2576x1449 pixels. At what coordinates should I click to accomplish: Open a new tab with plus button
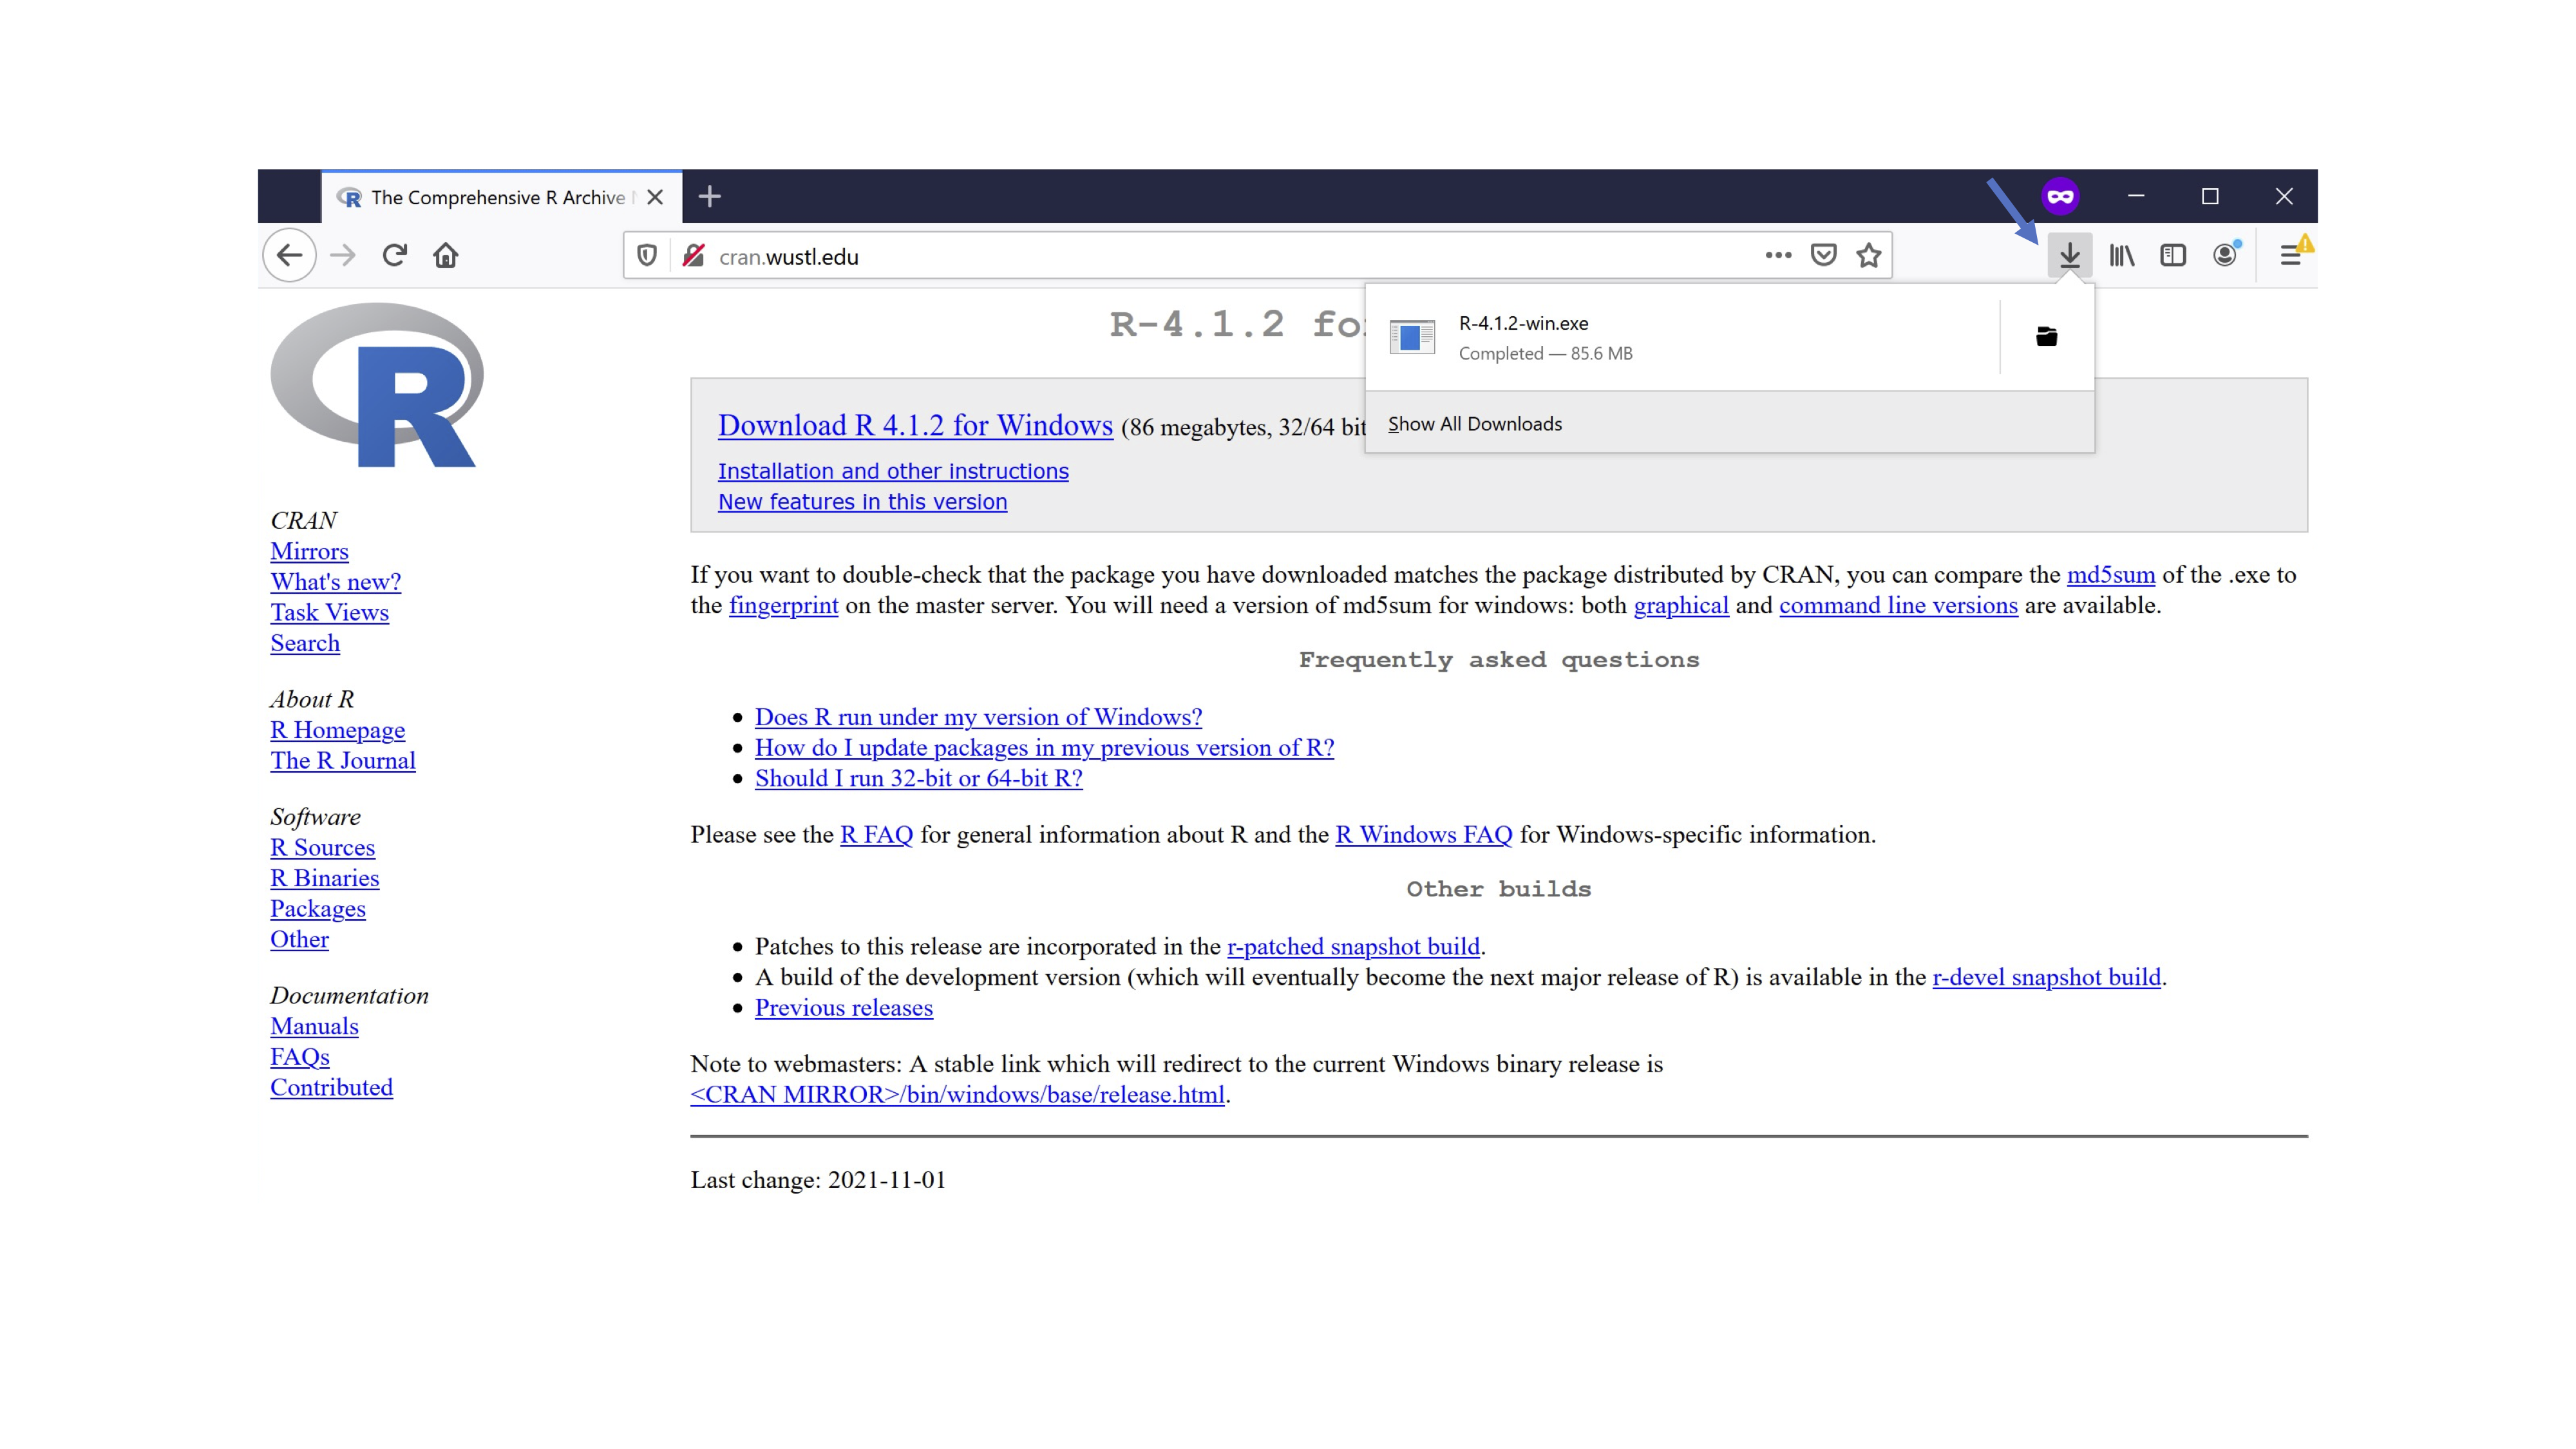[709, 197]
